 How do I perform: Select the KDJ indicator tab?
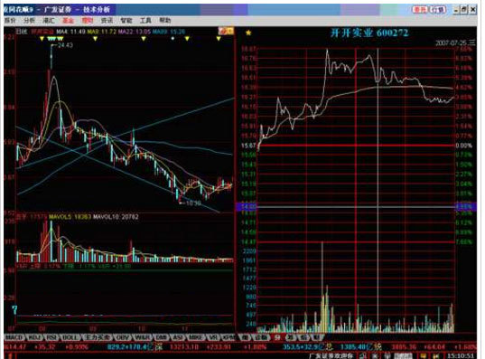34,337
